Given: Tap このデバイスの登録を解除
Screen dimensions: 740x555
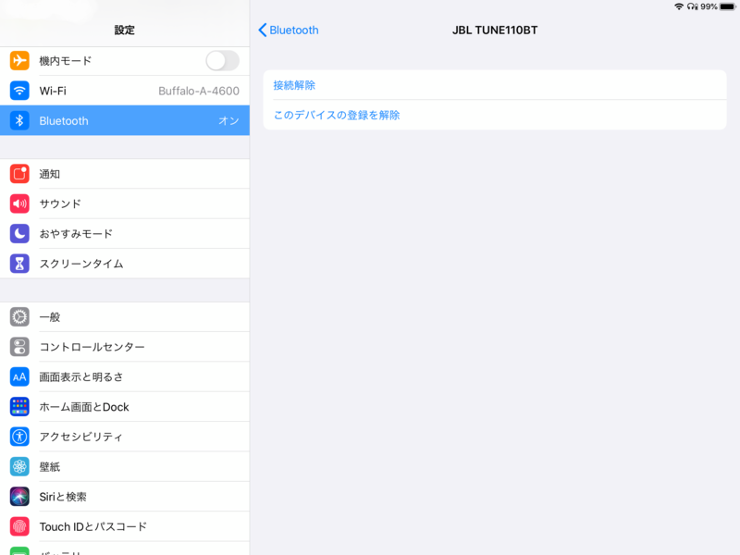Looking at the screenshot, I should pos(495,115).
